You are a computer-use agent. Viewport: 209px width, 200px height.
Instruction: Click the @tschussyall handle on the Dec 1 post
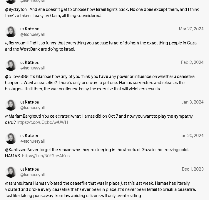[x=32, y=175]
